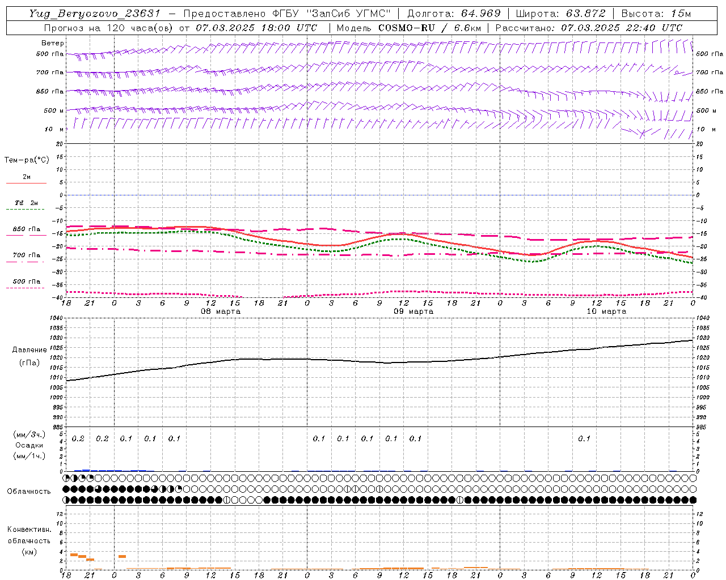Select the Модель COSMO-RU / 6.6км text
This screenshot has width=726, height=580.
[x=408, y=28]
